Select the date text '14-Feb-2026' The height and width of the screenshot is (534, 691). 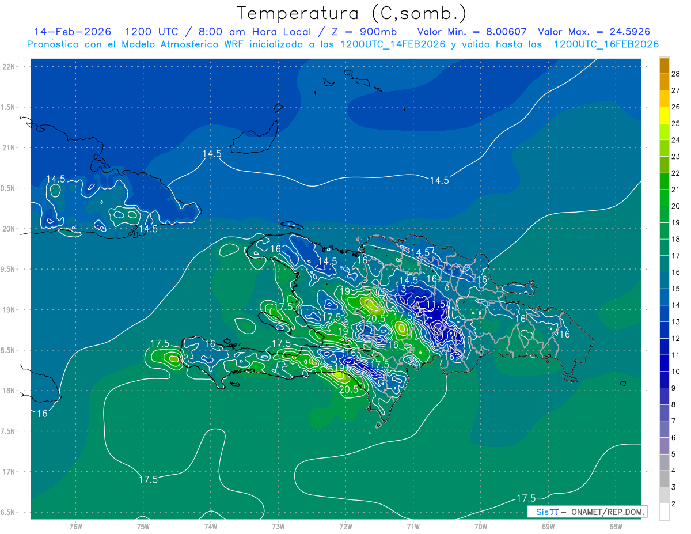tap(73, 32)
